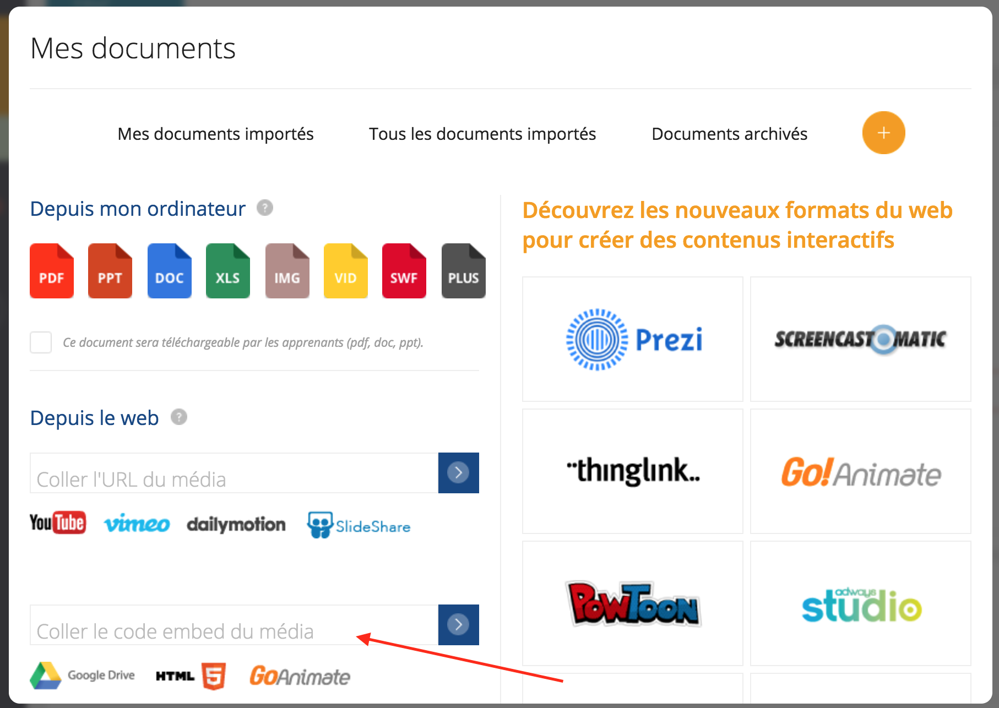999x708 pixels.
Task: Focus the Coller l'URL du média field
Action: (x=234, y=473)
